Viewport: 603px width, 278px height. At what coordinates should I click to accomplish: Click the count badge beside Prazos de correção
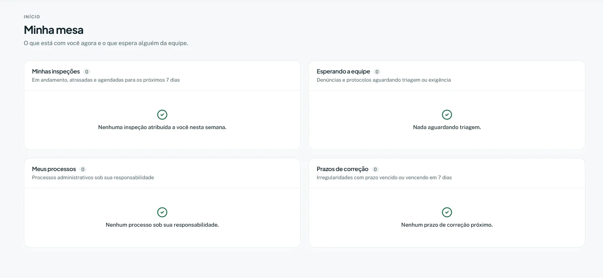(x=375, y=170)
